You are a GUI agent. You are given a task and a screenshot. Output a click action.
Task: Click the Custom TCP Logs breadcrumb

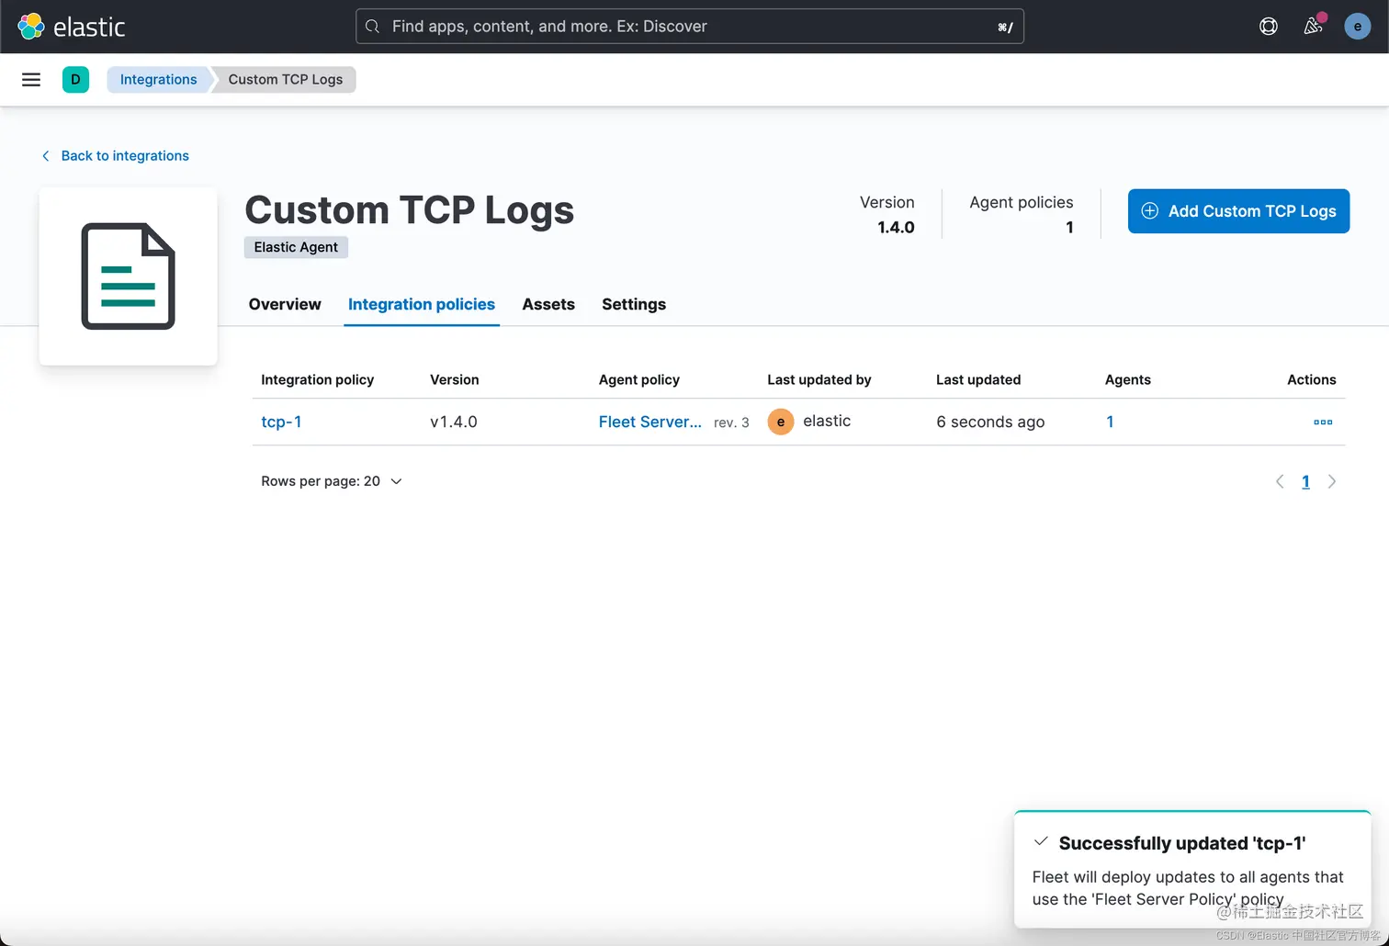(286, 80)
